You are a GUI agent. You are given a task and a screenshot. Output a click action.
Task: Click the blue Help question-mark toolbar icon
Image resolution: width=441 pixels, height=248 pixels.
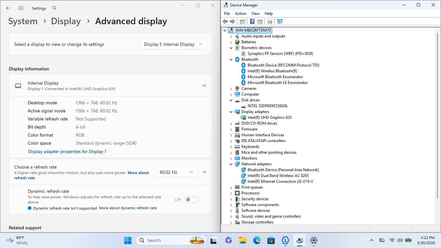[252, 21]
